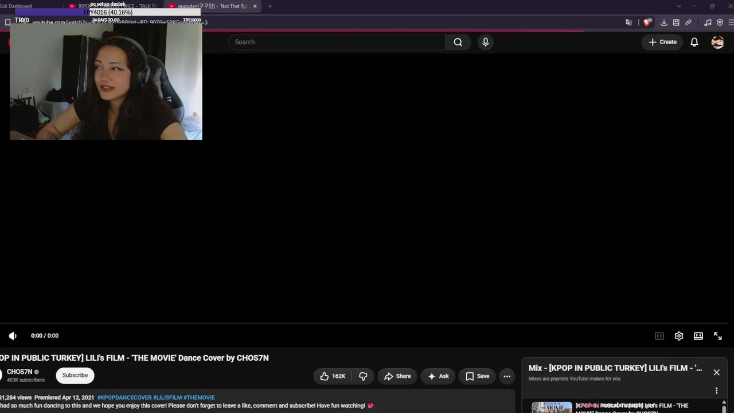This screenshot has width=734, height=413.
Task: Open the Brave Shields icon
Action: tap(647, 22)
